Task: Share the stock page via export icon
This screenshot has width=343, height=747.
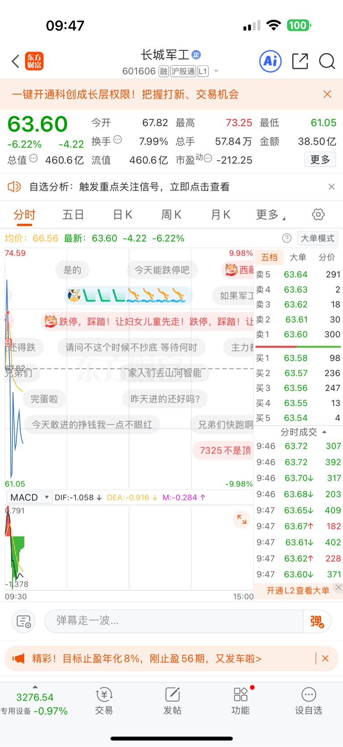Action: tap(300, 61)
